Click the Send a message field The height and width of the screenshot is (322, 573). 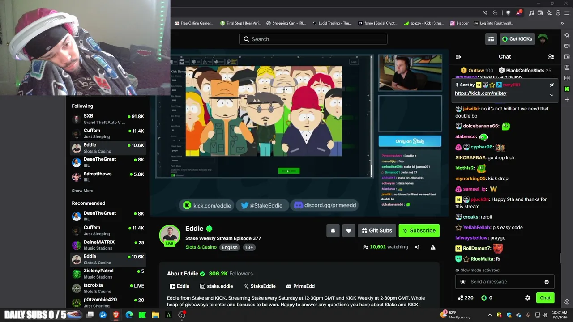[505, 282]
